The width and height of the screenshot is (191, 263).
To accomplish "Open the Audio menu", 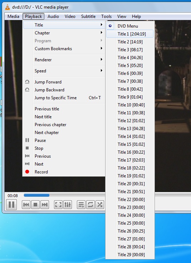I will (x=53, y=16).
